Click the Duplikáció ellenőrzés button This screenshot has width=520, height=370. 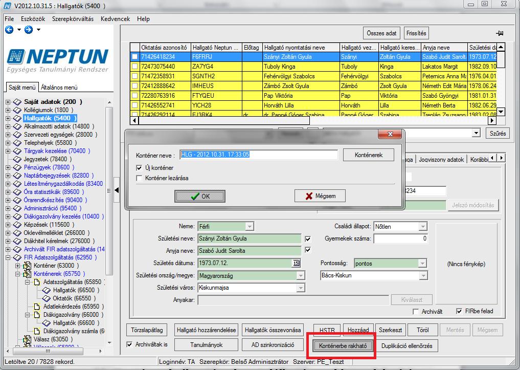(x=407, y=346)
